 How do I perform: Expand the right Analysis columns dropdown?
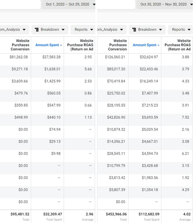[x=112, y=30]
